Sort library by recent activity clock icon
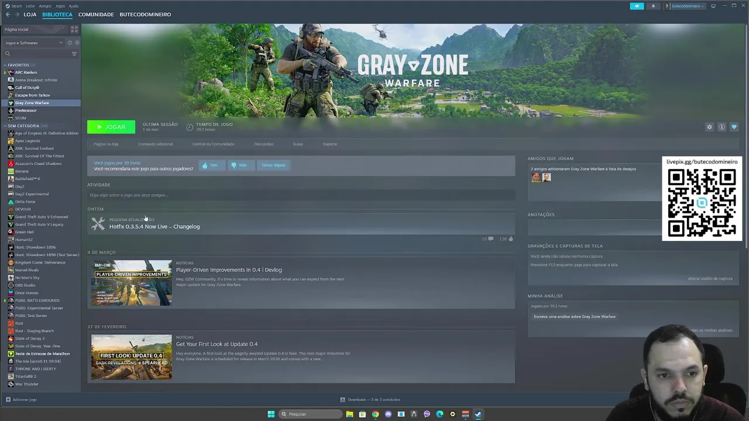The image size is (749, 421). (70, 43)
